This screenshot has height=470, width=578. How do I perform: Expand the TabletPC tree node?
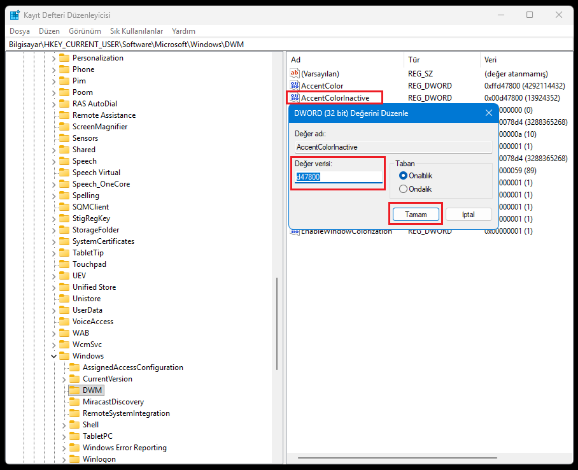click(x=64, y=436)
